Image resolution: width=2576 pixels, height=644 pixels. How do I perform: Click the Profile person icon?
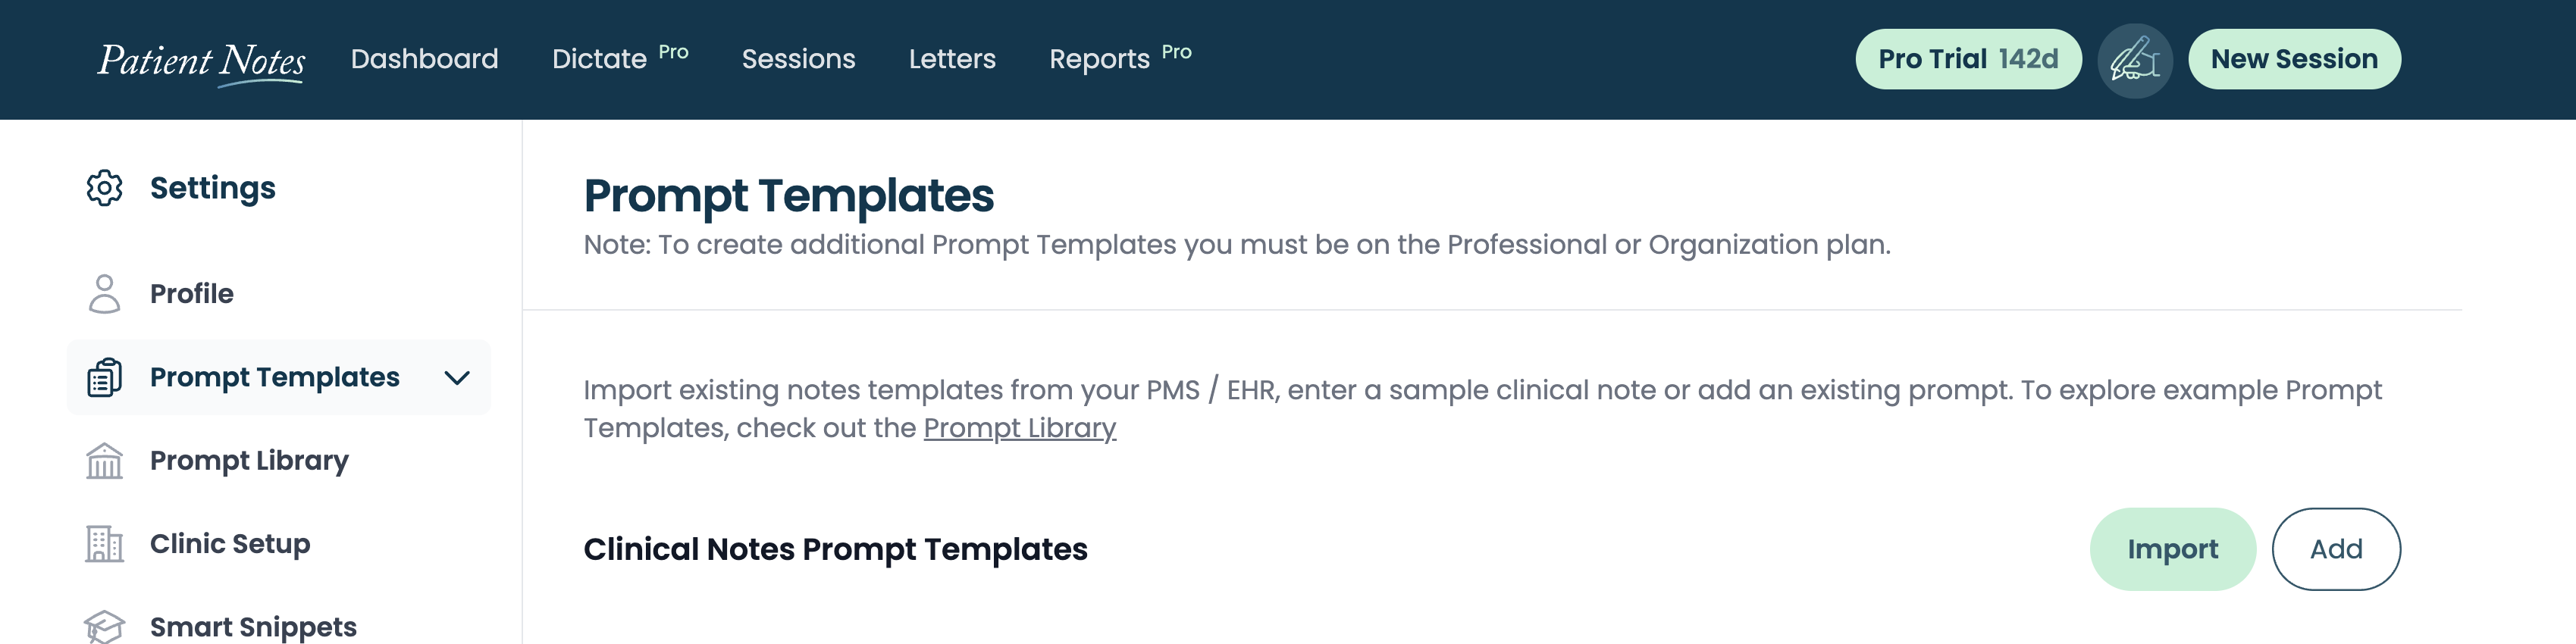[x=104, y=294]
